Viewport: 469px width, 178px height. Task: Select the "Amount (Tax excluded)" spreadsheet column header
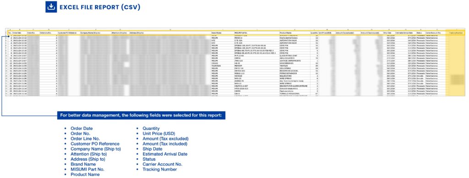pos(345,33)
